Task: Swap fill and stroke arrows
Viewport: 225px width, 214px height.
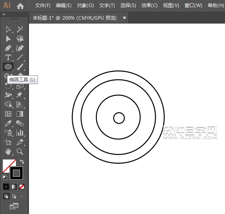Action: (x=22, y=162)
